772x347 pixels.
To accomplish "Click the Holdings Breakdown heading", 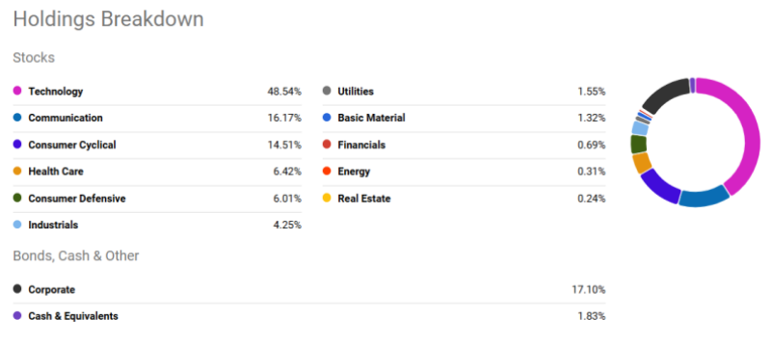I will point(108,19).
